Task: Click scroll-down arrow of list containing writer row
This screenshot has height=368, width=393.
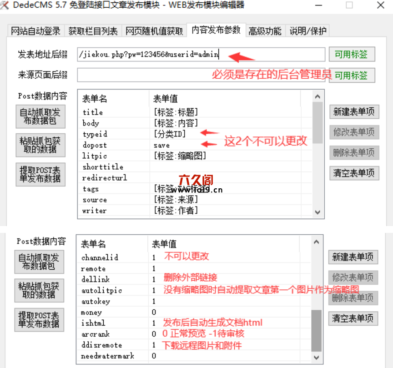Action: [x=317, y=212]
